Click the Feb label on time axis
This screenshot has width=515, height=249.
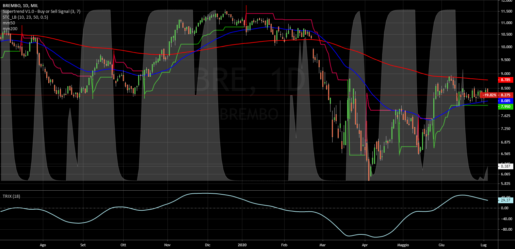285,244
